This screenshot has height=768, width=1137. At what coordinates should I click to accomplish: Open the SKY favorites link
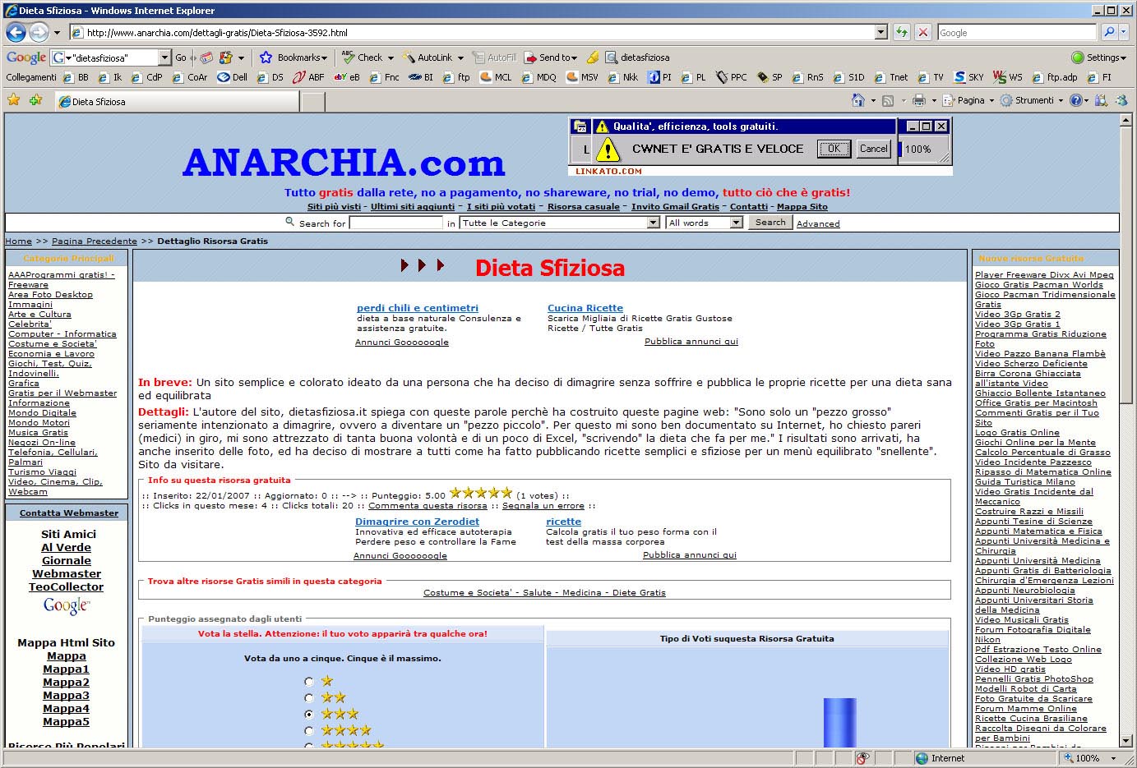pos(968,77)
